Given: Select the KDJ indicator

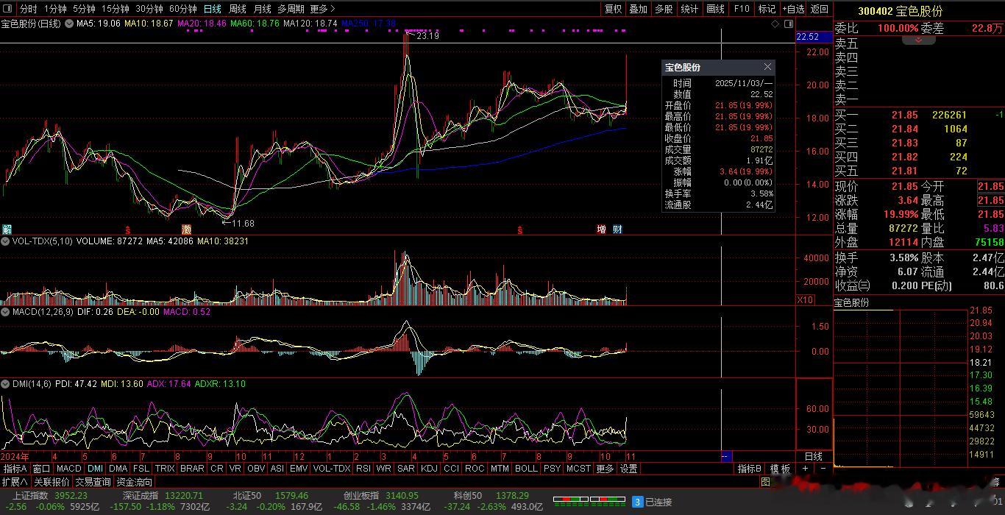Looking at the screenshot, I should coord(429,469).
